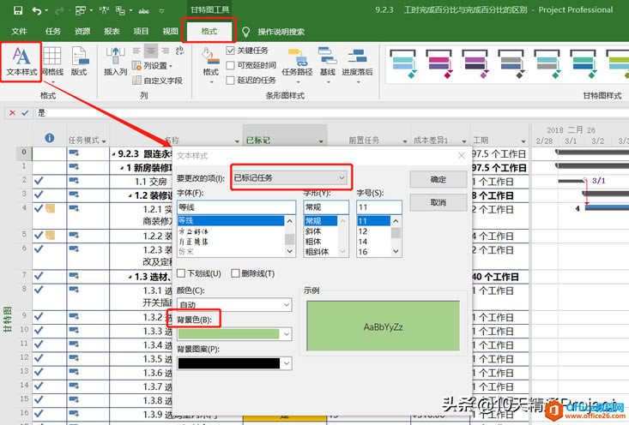629x425 pixels.
Task: Click the 进度落后 slippage icon
Action: [357, 60]
